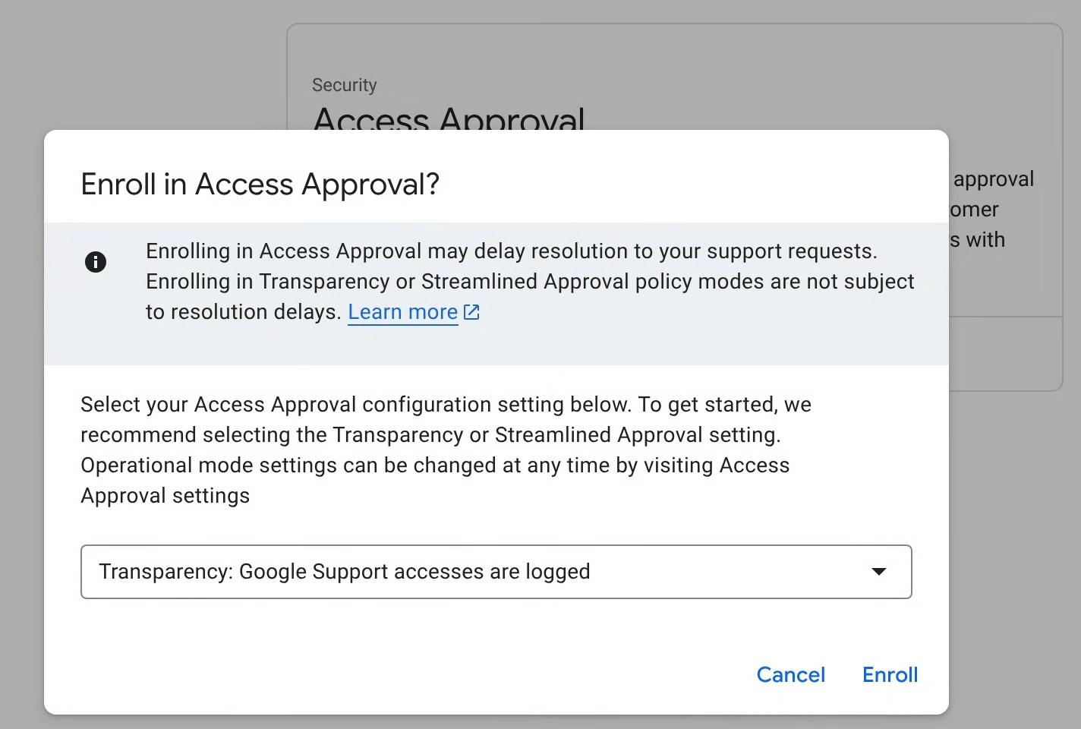The height and width of the screenshot is (729, 1081).
Task: Dismiss the dialog with the Cancel button
Action: 790,674
